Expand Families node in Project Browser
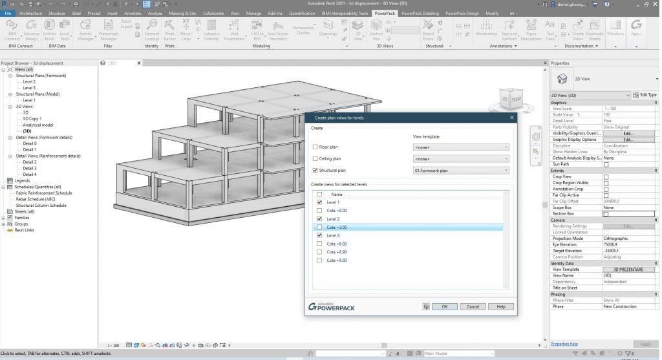This screenshot has width=662, height=360. click(3, 218)
